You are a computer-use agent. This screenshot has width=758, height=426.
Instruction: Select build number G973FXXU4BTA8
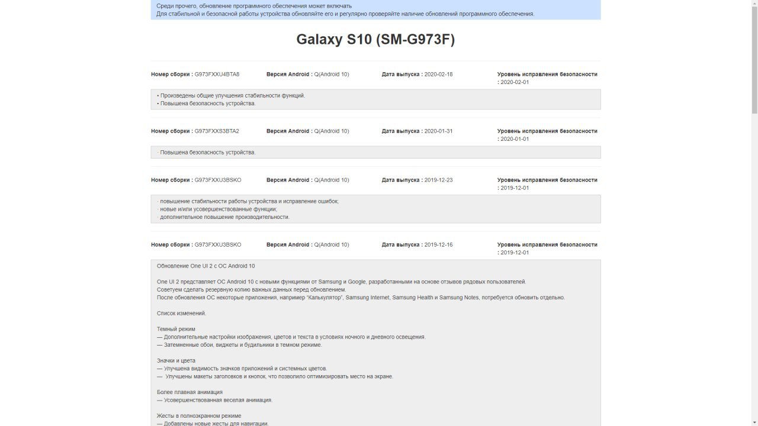[x=217, y=75]
